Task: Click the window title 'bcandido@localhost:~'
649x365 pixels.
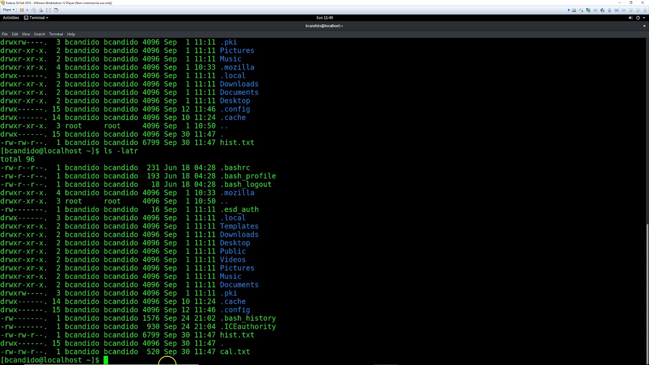Action: pyautogui.click(x=324, y=25)
